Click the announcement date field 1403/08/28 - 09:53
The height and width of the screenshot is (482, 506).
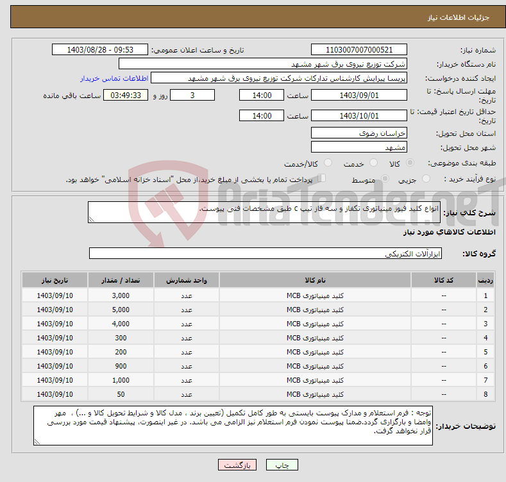point(99,50)
